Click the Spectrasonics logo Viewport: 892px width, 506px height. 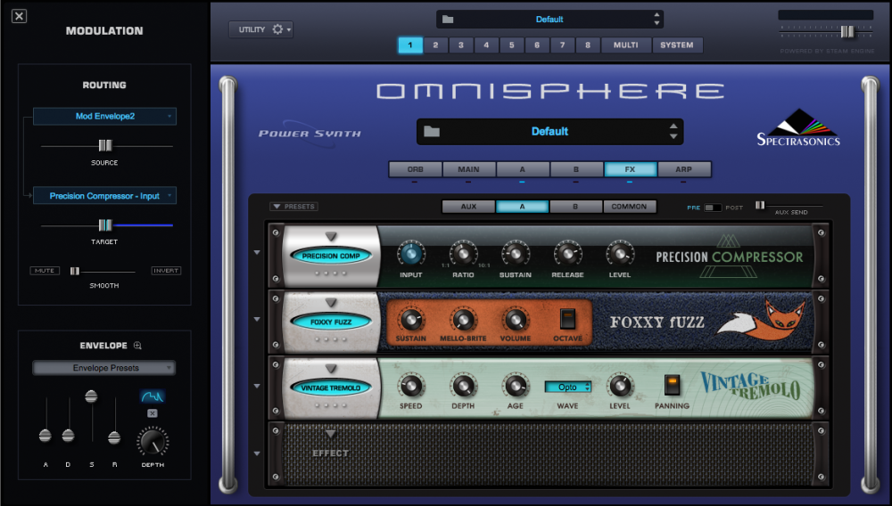point(798,127)
